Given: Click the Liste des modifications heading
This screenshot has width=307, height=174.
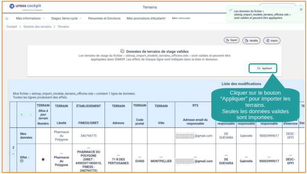Looking at the screenshot, I should (x=241, y=84).
